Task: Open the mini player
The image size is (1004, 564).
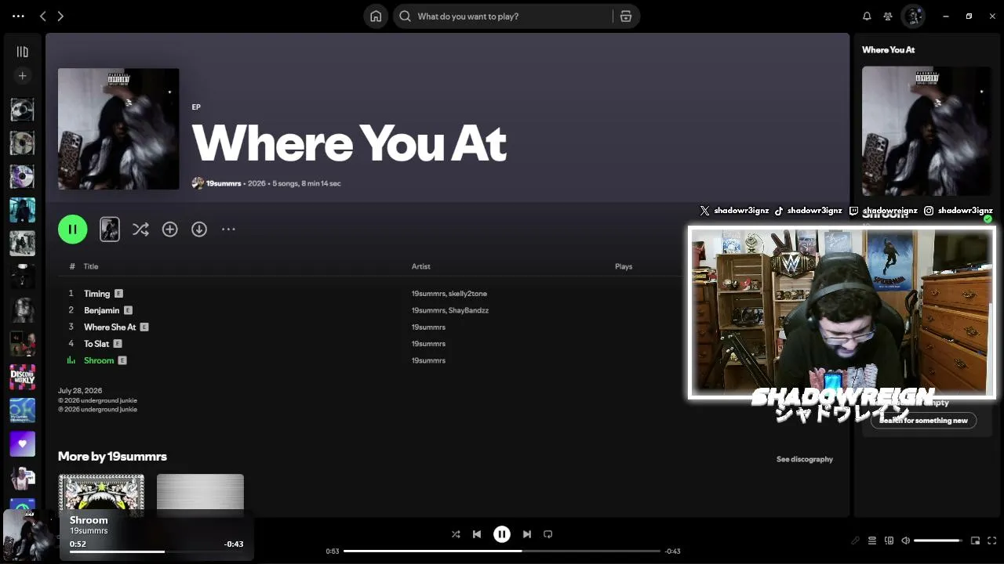Action: pyautogui.click(x=975, y=540)
